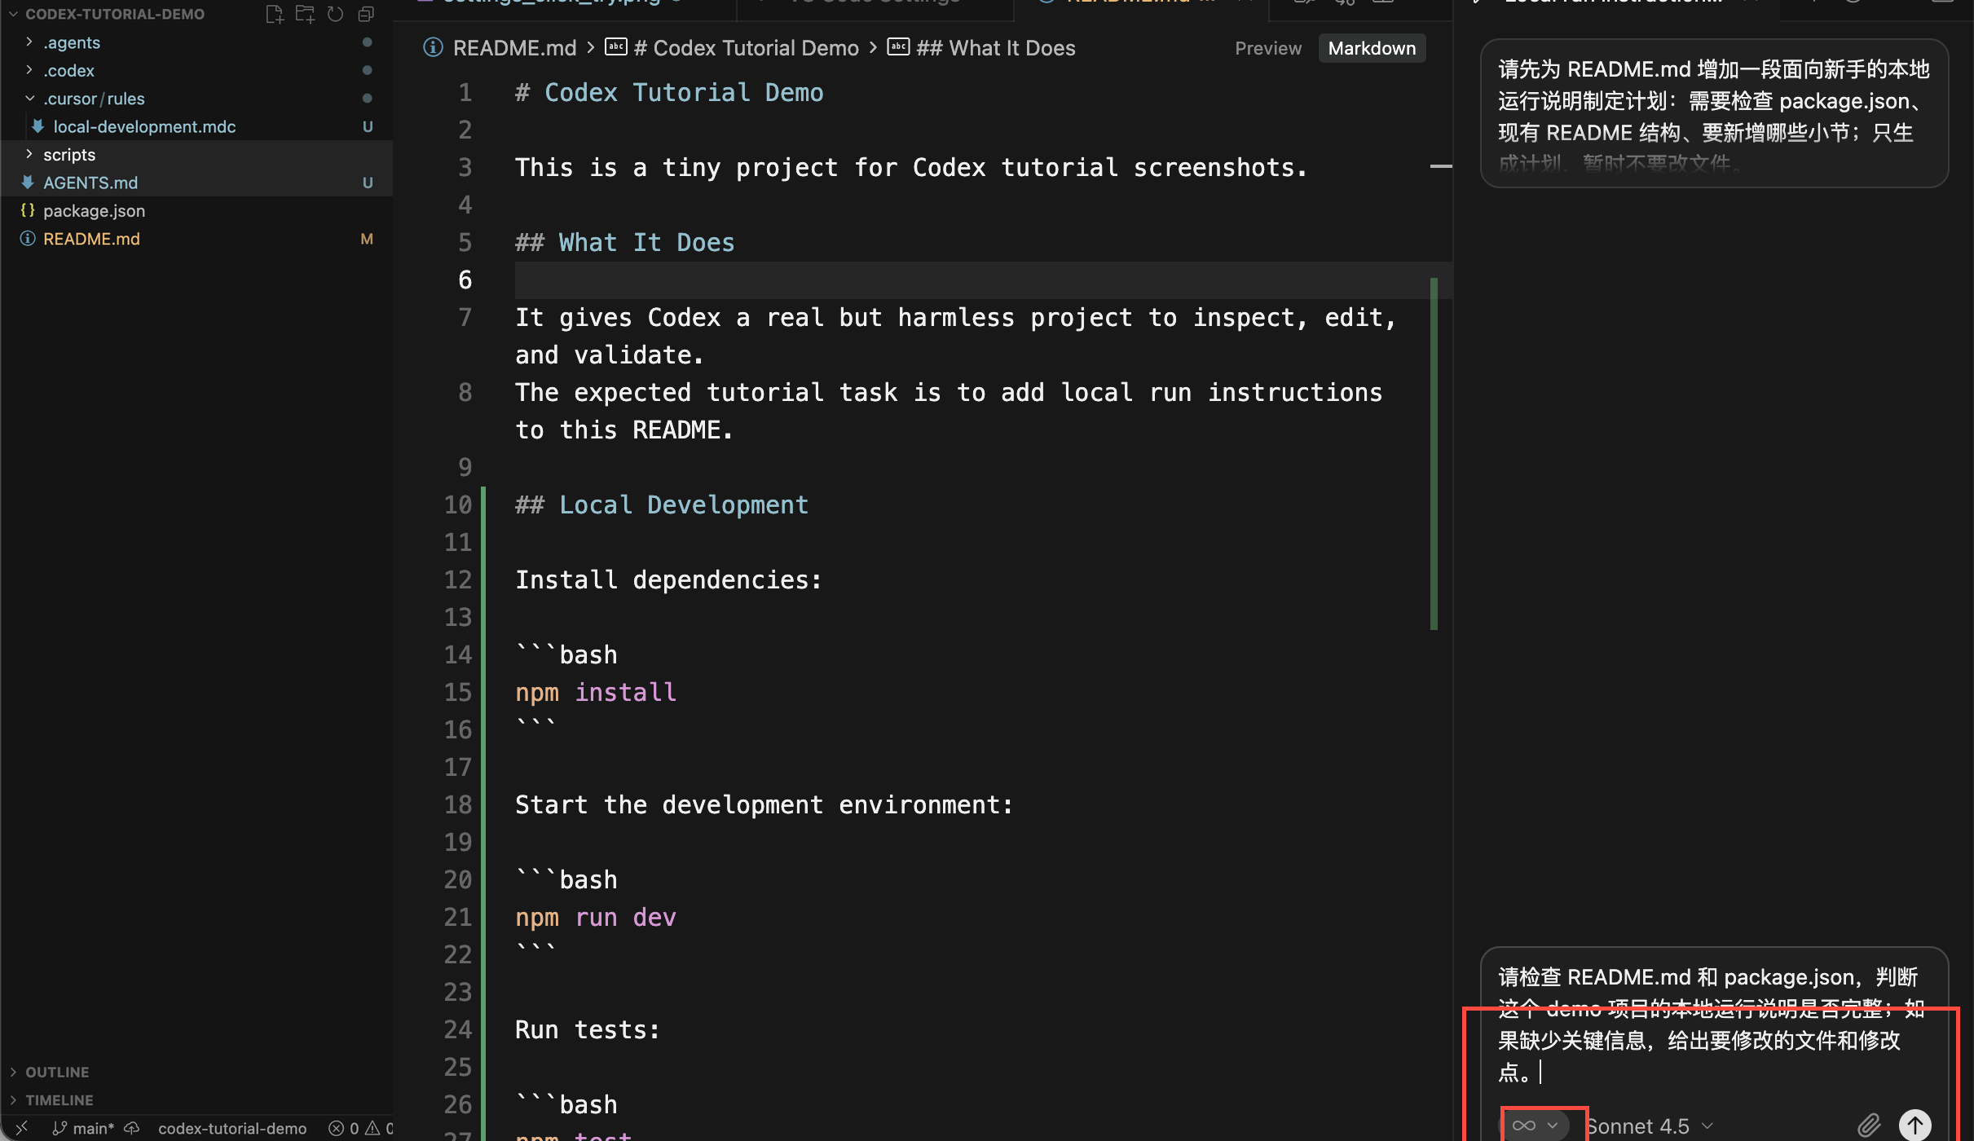Click the U badge beside AGENTS.md
This screenshot has width=1974, height=1141.
point(368,183)
